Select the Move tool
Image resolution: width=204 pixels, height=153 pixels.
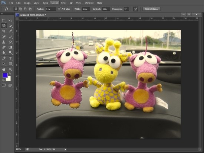(x=10, y=20)
